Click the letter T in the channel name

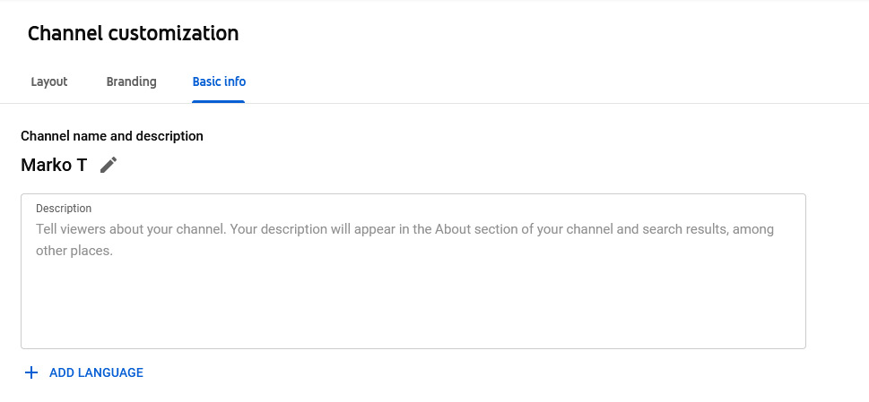pyautogui.click(x=82, y=165)
